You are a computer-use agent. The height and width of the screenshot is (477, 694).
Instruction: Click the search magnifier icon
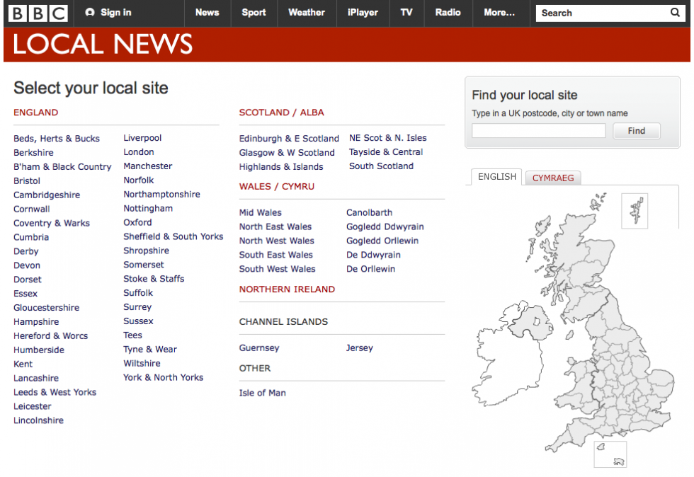click(674, 13)
